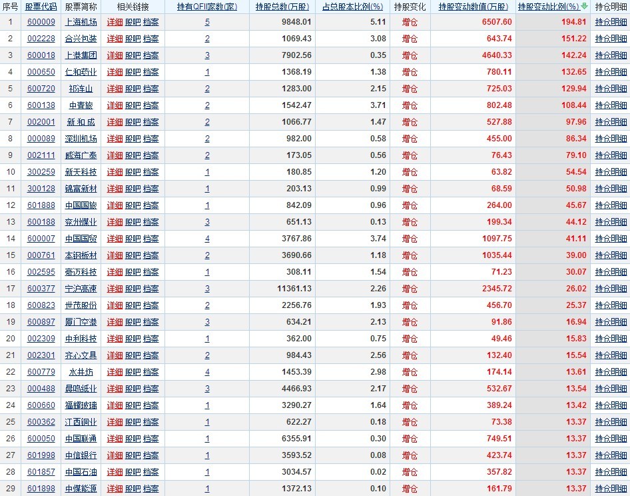Click QFII count 3 for 兖州煤业
This screenshot has width=630, height=496.
207,222
